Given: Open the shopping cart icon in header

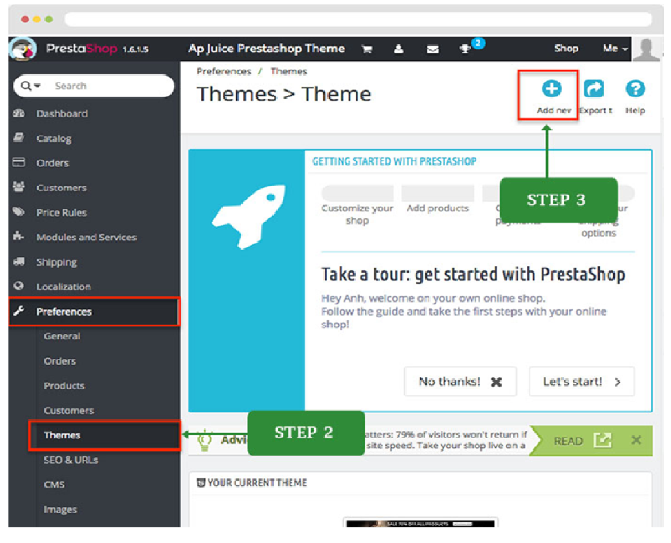Looking at the screenshot, I should pyautogui.click(x=367, y=49).
